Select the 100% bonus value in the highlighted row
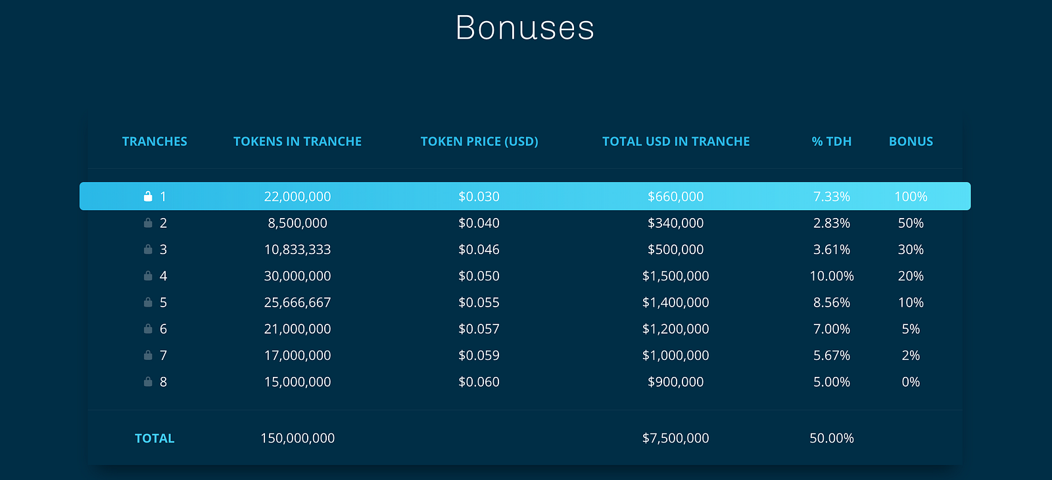Image resolution: width=1052 pixels, height=480 pixels. (x=911, y=196)
